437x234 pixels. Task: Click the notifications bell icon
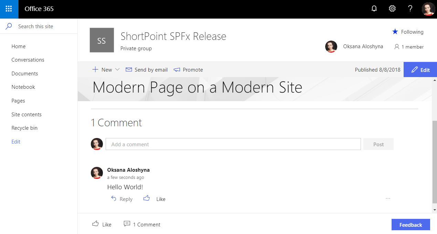click(x=374, y=9)
